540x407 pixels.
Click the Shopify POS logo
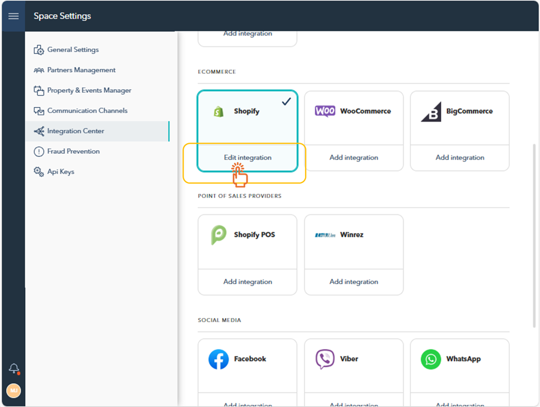pos(219,235)
